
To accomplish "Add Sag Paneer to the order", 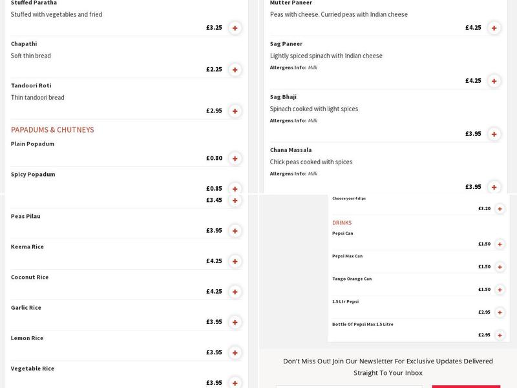I will 494,81.
